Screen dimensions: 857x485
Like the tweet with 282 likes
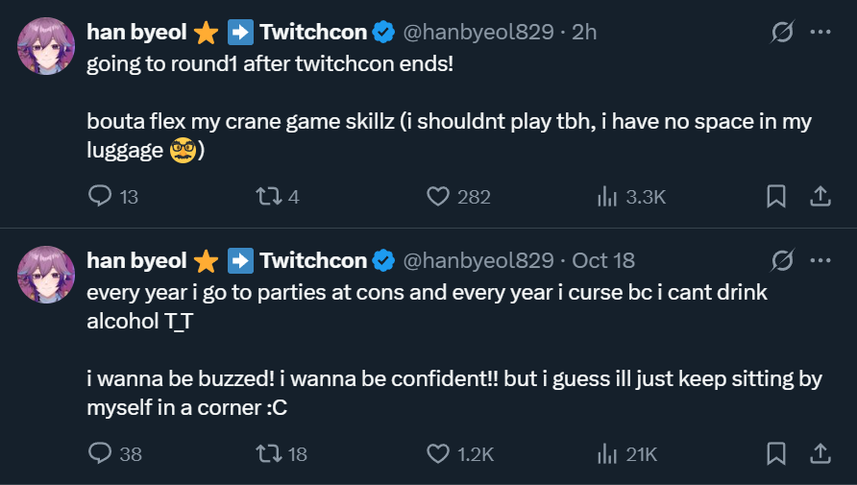[438, 197]
